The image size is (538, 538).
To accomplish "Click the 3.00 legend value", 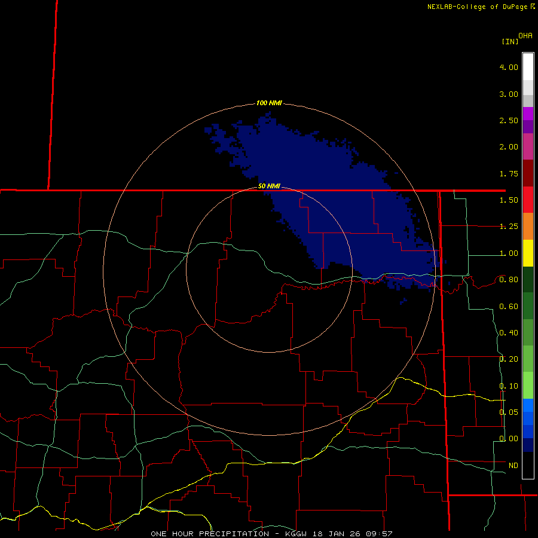I will 509,94.
